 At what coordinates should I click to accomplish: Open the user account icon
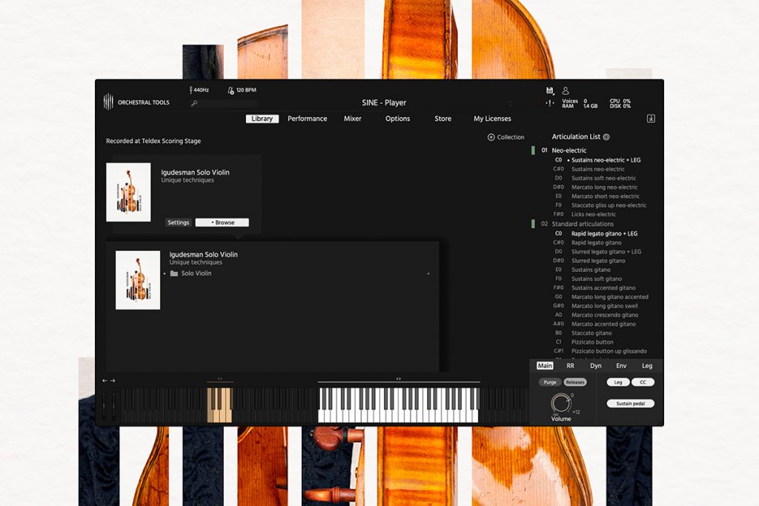coord(565,90)
